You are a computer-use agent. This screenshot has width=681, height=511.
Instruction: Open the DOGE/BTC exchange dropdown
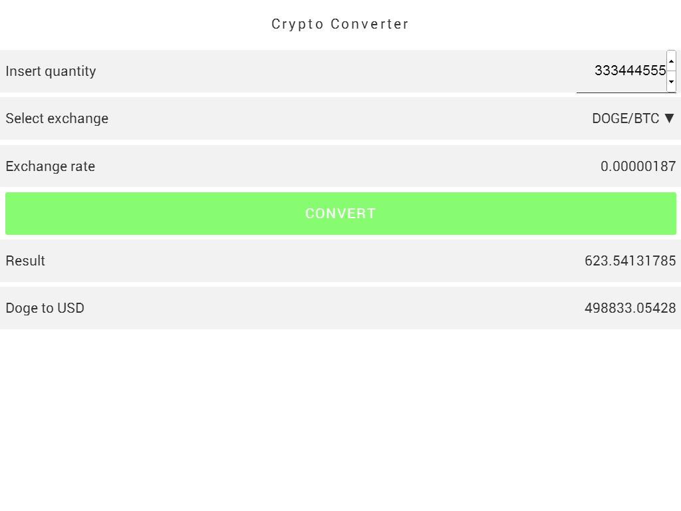[x=626, y=118]
